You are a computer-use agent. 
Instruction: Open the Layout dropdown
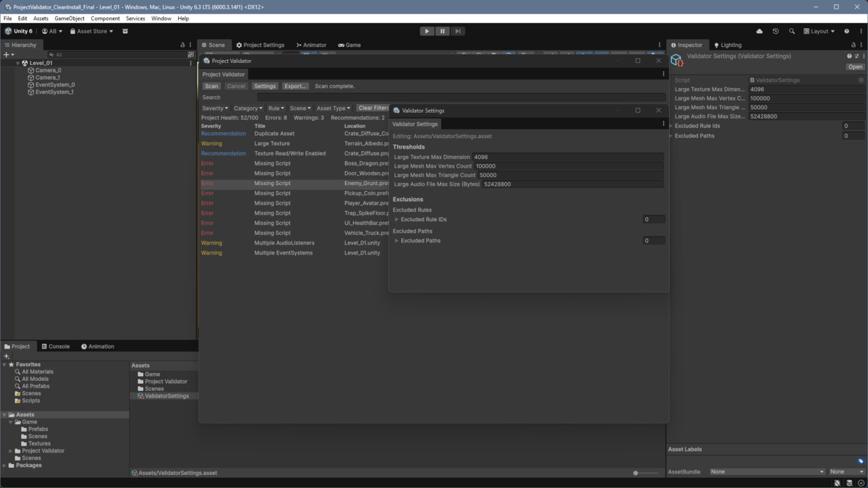[820, 31]
